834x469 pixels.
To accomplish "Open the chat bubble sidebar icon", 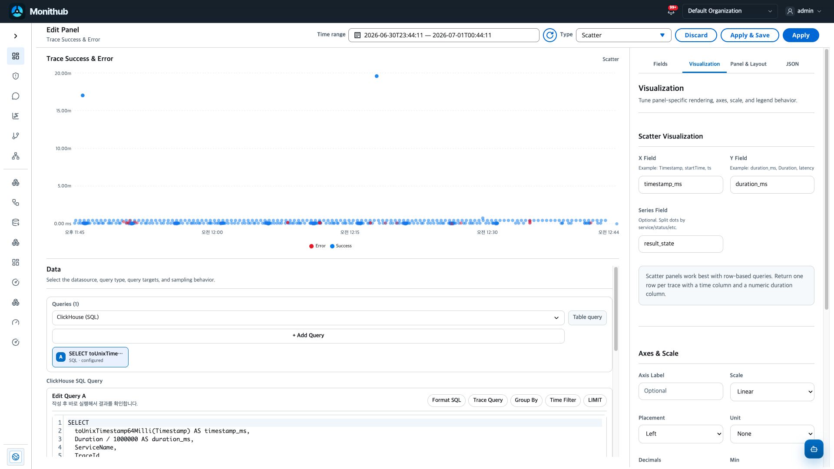I will [16, 96].
